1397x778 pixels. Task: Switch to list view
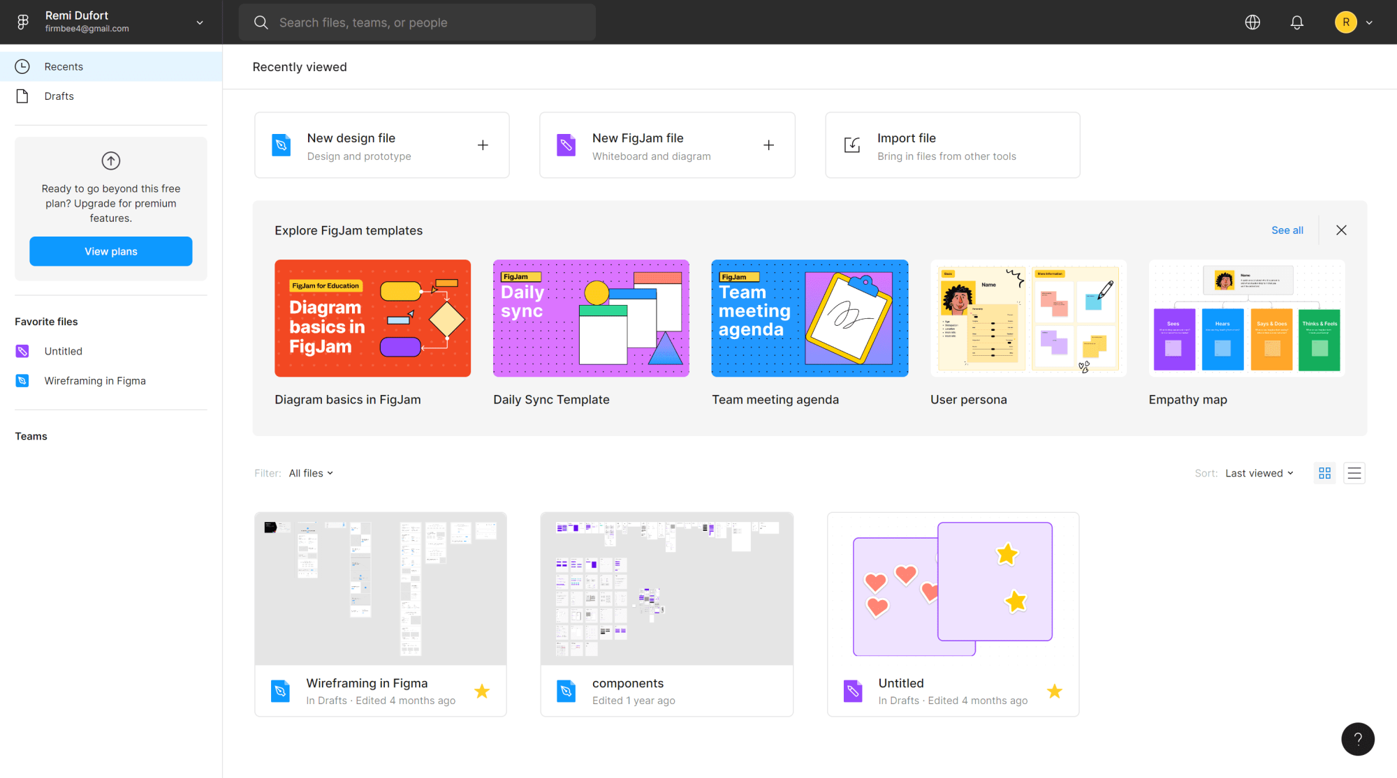point(1354,473)
